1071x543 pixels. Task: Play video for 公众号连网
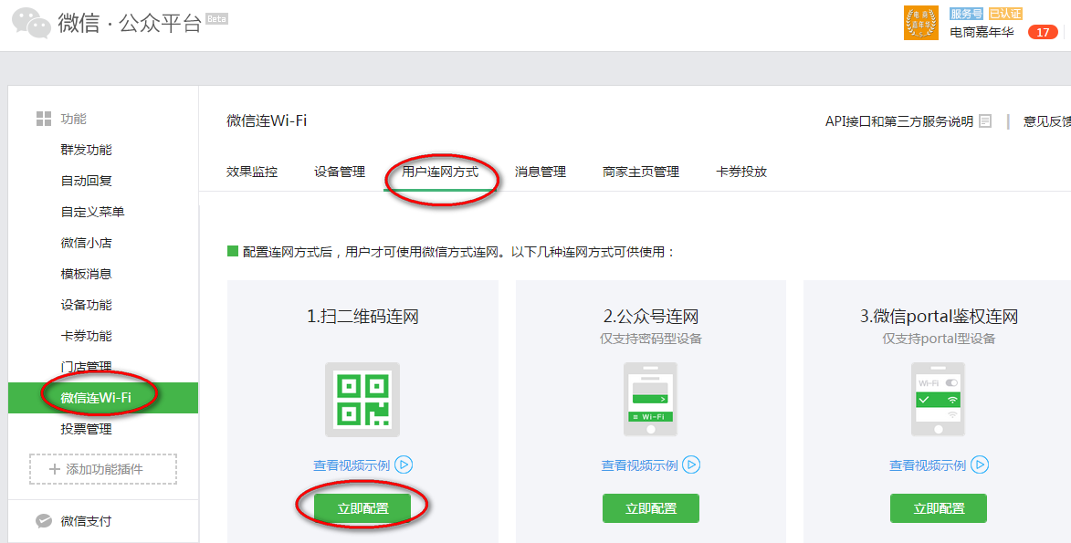(692, 465)
